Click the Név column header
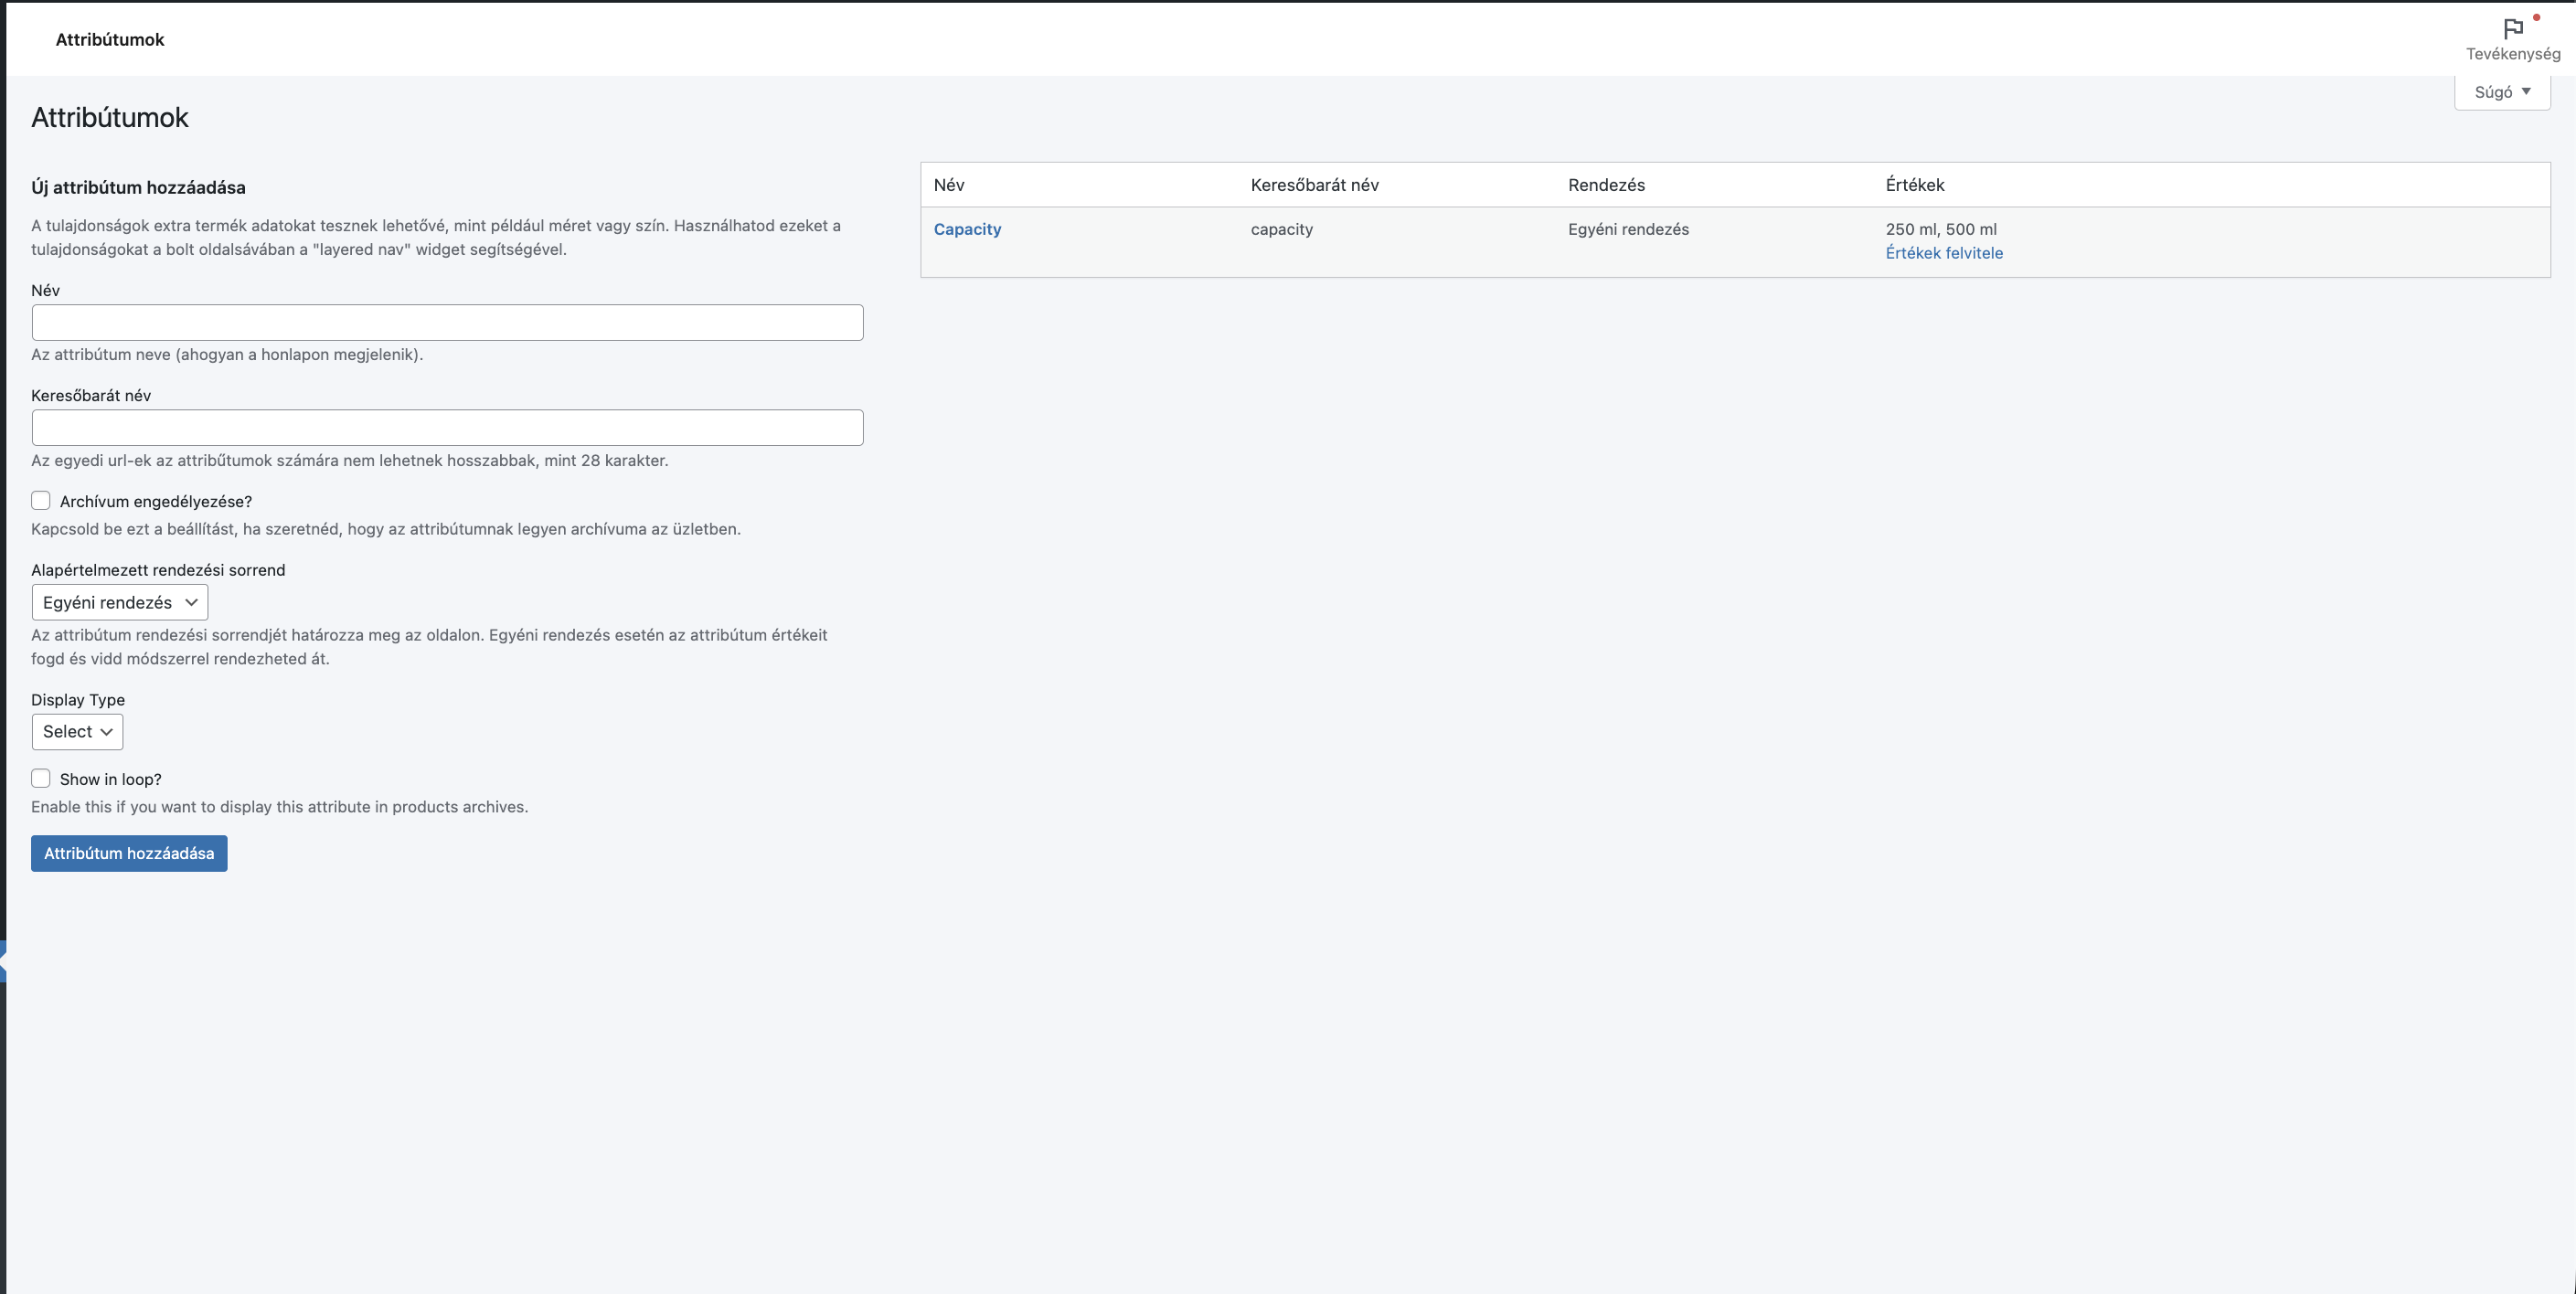Viewport: 2576px width, 1294px height. point(948,185)
